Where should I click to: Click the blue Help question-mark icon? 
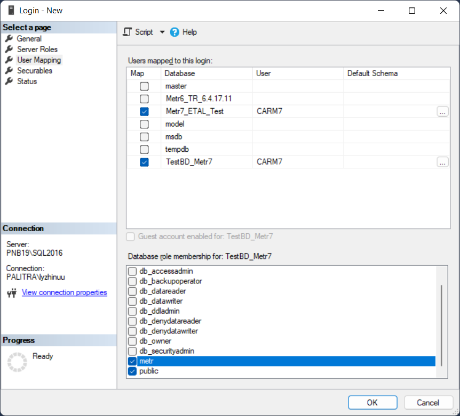point(175,32)
